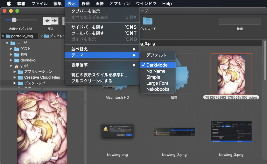
Task: Expand the デスクトップ folder in sidebar
Action: click(15, 83)
